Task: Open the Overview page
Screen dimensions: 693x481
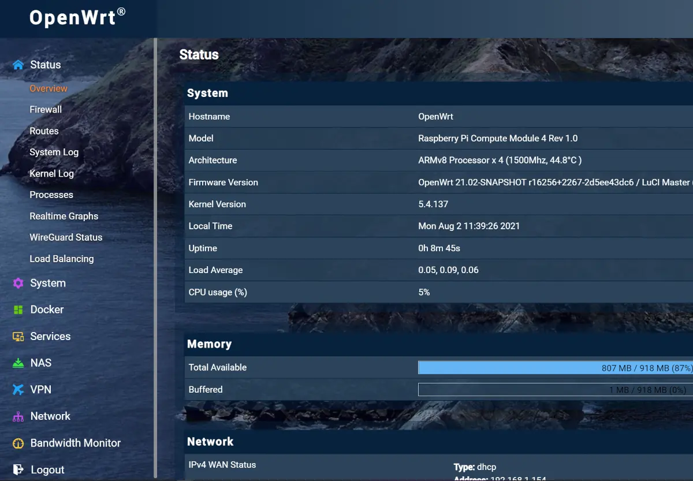Action: 49,88
